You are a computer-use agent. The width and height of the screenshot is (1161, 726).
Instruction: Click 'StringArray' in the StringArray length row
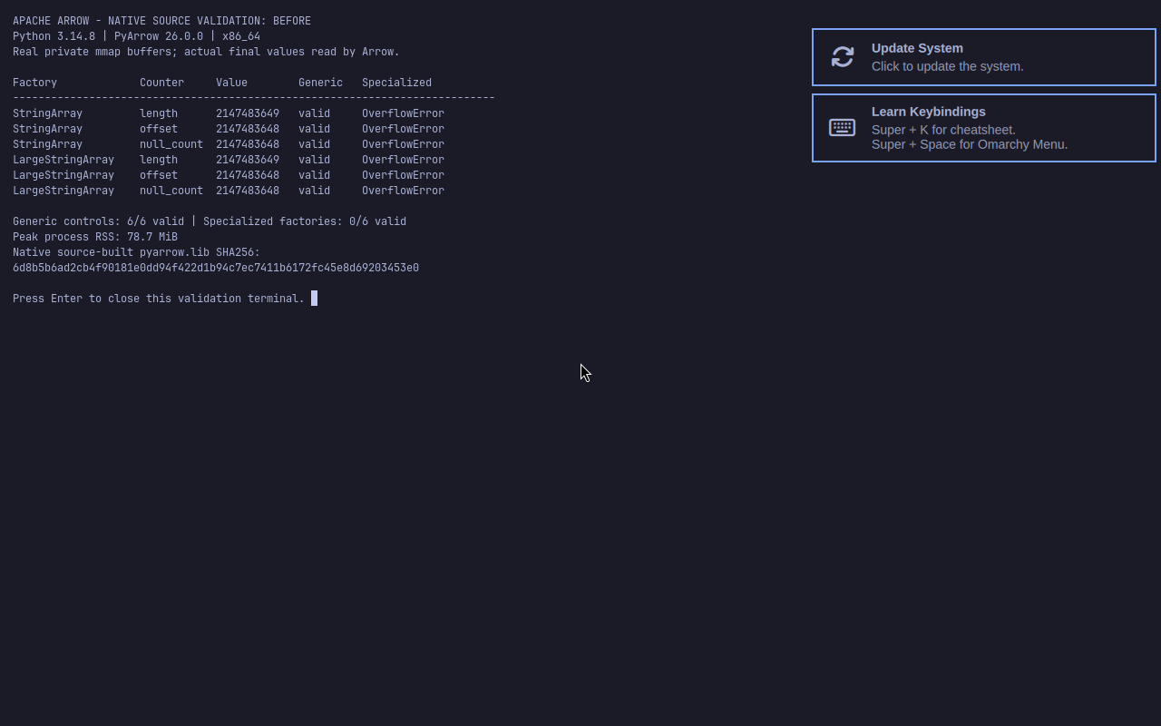(47, 113)
